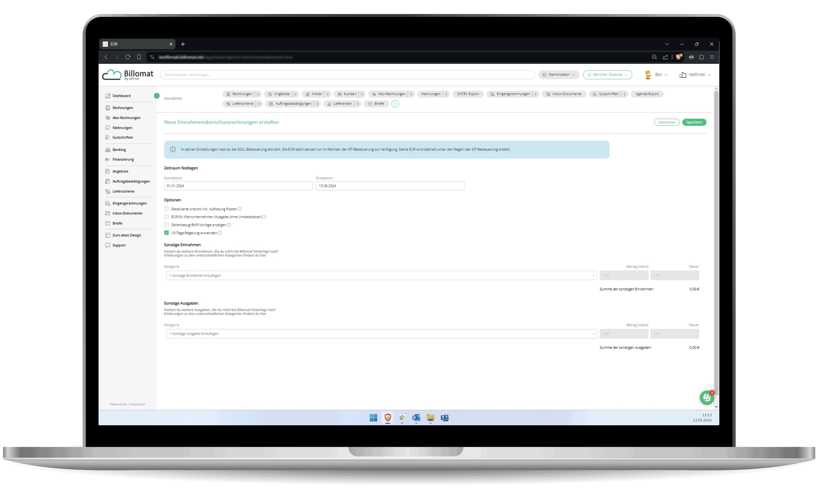This screenshot has width=818, height=498.
Task: Reload the page with browser refresh icon
Action: click(128, 57)
